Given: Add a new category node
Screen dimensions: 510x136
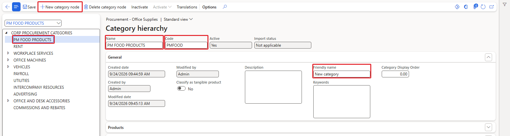Looking at the screenshot, I should pyautogui.click(x=60, y=7).
